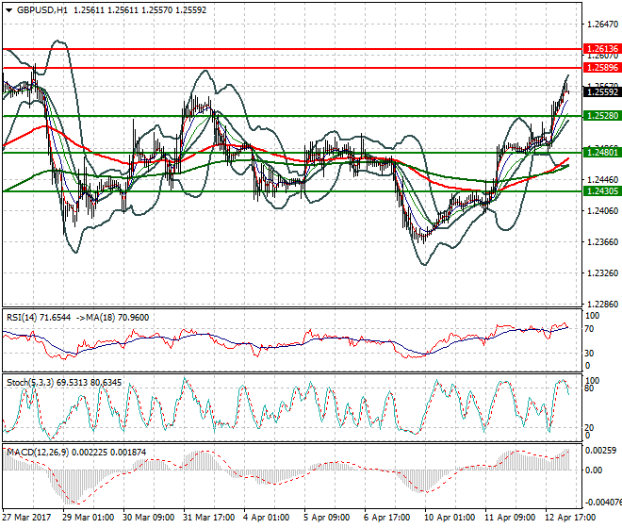Select the green 1.25280 support price label
The height and width of the screenshot is (528, 622).
coord(602,116)
